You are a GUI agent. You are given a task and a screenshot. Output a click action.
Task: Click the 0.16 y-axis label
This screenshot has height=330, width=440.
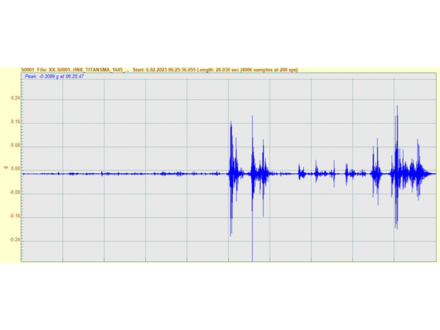(15, 122)
